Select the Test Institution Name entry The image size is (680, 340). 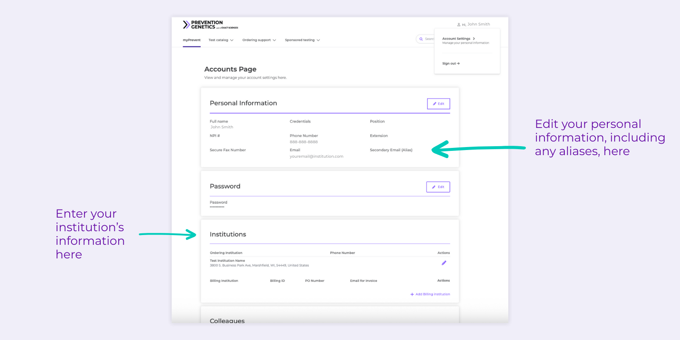pyautogui.click(x=227, y=261)
